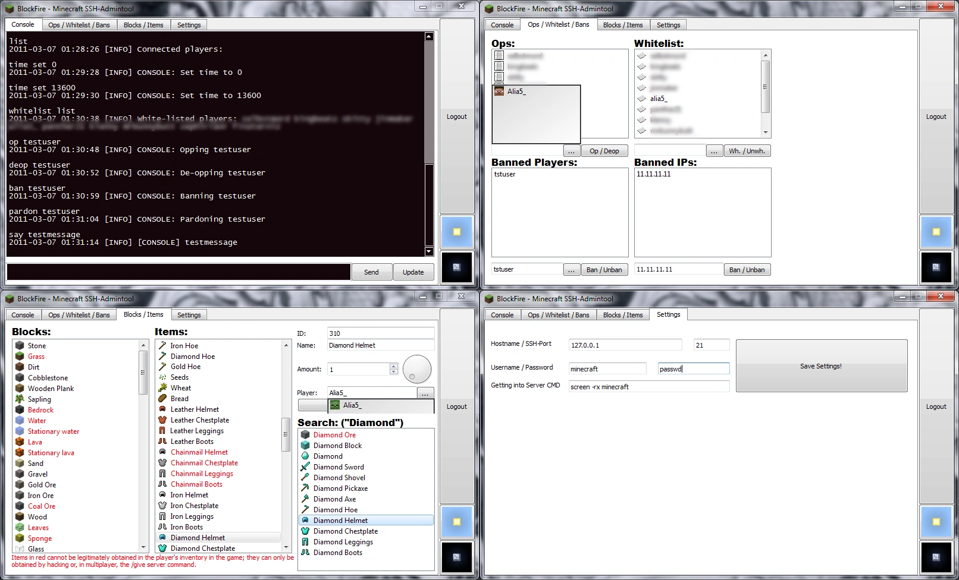Click the Water block icon
Viewport: 959px width, 580px height.
20,420
